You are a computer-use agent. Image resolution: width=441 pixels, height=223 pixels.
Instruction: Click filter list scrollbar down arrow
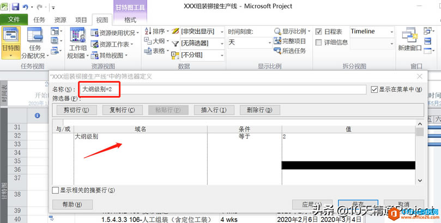tap(420, 181)
